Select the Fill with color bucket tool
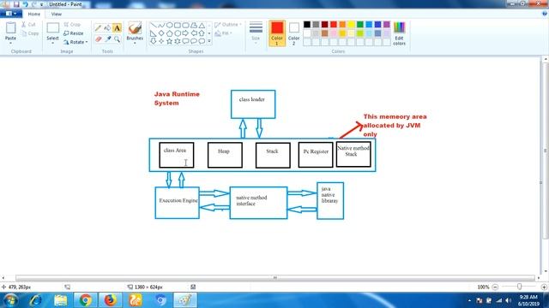Image resolution: width=549 pixels, height=308 pixels. pyautogui.click(x=107, y=28)
